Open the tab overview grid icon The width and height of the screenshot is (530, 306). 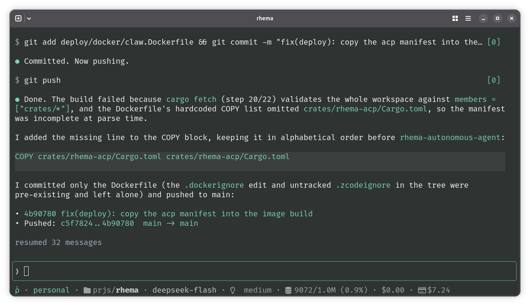pos(455,18)
